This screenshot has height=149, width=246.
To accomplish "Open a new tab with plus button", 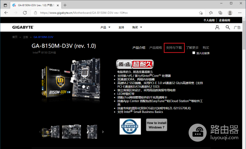I will point(65,5).
